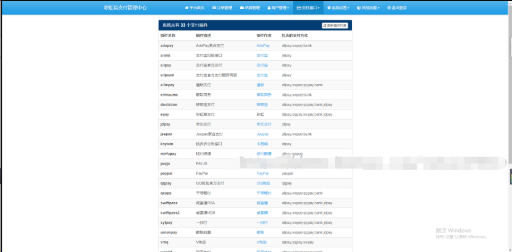Image resolution: width=512 pixels, height=252 pixels.
Task: Click the 刷新插件列表 refresh button
Action: (x=336, y=26)
